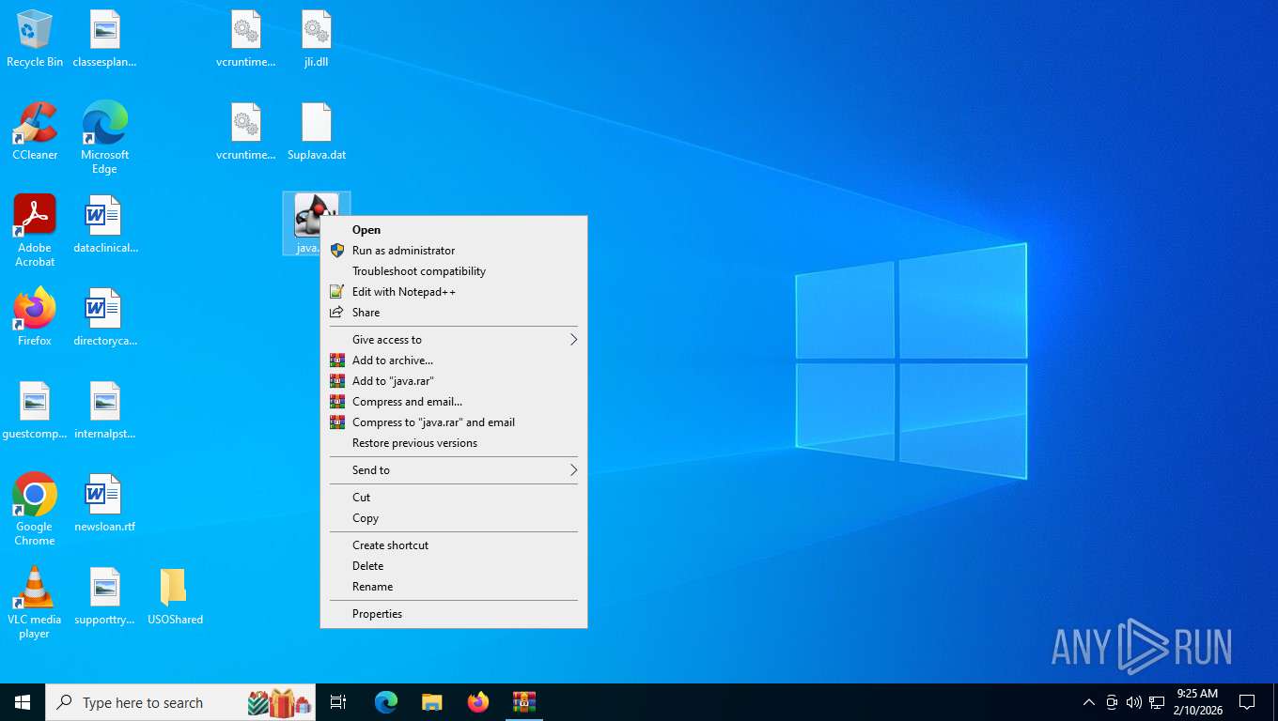Choose Copy from the context menu
The height and width of the screenshot is (721, 1278).
pyautogui.click(x=454, y=518)
